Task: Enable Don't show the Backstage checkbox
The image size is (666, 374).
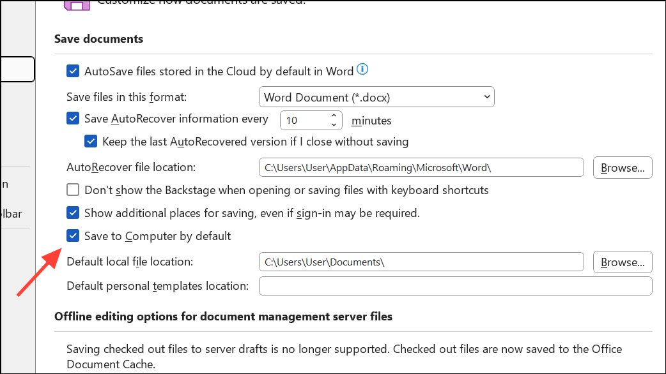Action: (x=73, y=190)
